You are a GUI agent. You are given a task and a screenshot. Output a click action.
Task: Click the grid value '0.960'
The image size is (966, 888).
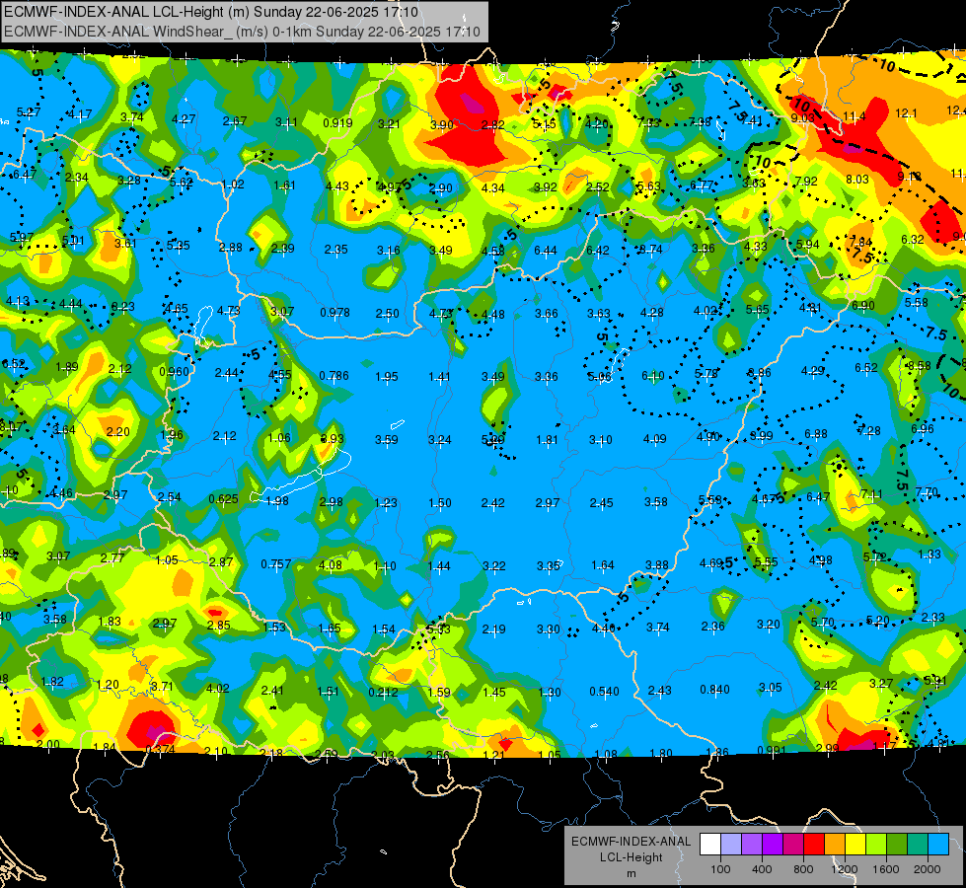(175, 372)
